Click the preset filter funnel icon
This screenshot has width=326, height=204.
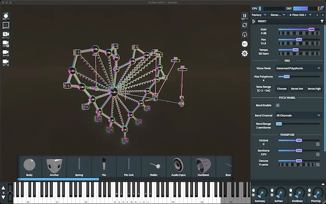pos(322,21)
